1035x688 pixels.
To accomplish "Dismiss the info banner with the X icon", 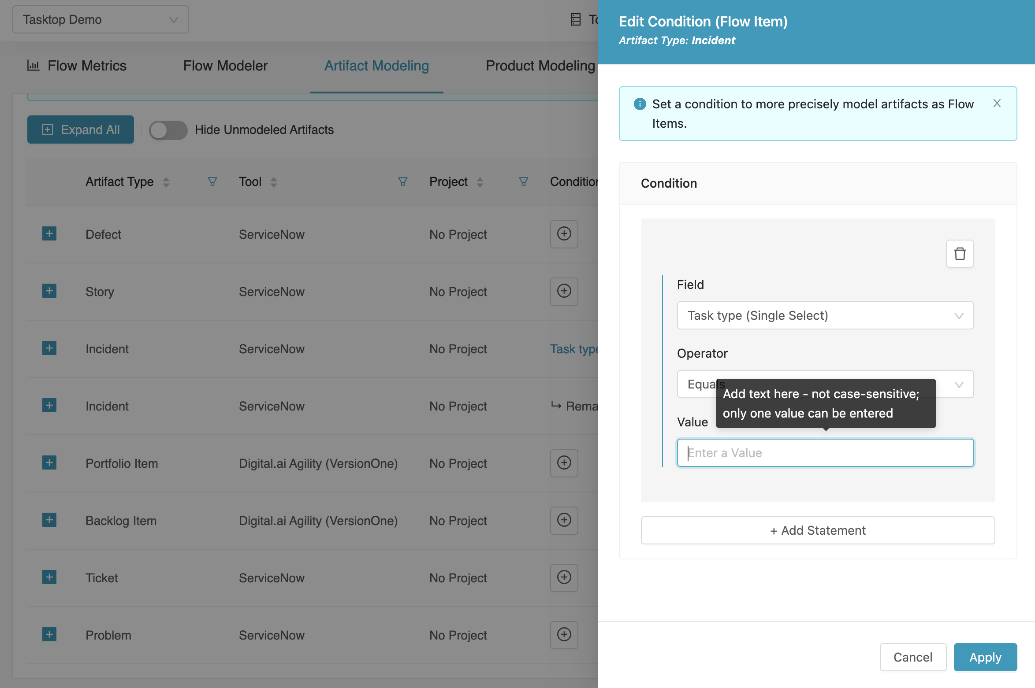I will [x=997, y=103].
